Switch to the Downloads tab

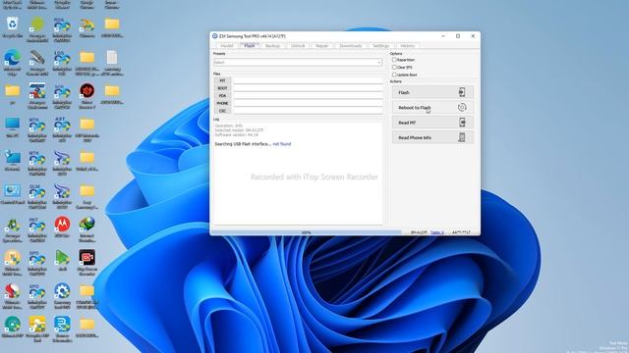point(351,46)
